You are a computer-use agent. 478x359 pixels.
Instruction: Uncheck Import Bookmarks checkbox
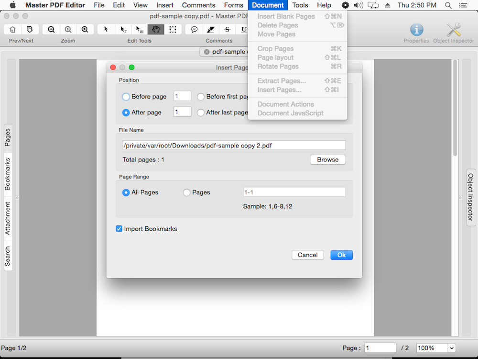click(x=119, y=229)
